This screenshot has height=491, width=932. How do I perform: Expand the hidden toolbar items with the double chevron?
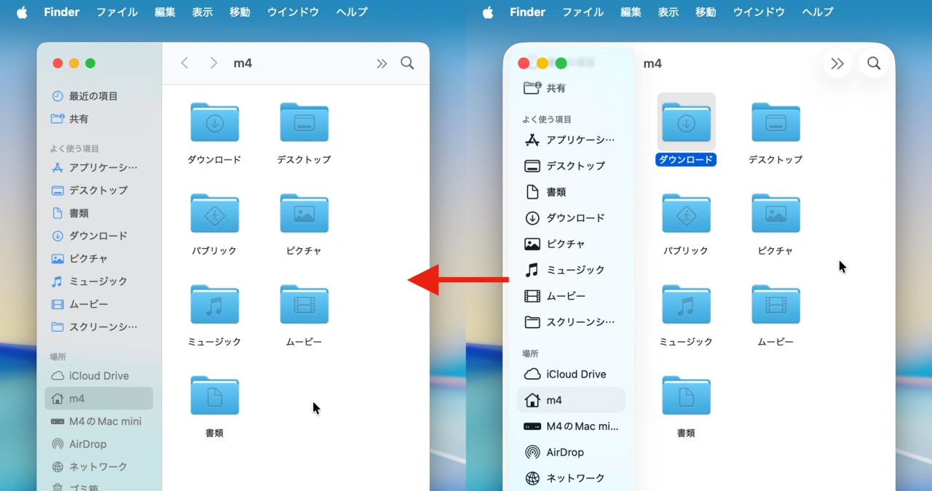click(382, 63)
